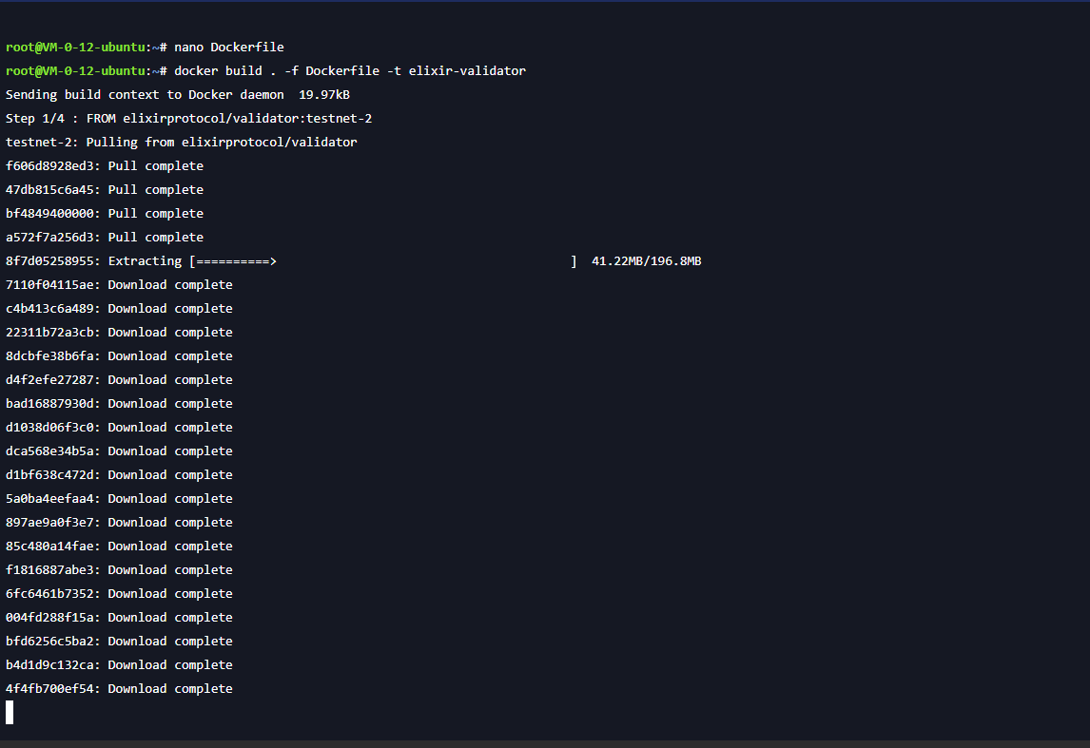The height and width of the screenshot is (748, 1090).
Task: Click layer 5a0ba4eefaa4 Download complete line
Action: pyautogui.click(x=119, y=499)
